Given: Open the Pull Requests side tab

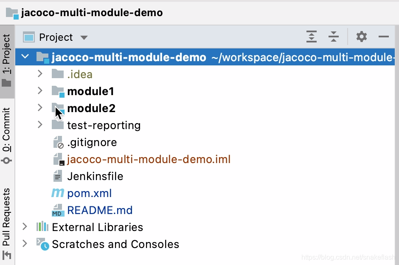Looking at the screenshot, I should pos(7,224).
